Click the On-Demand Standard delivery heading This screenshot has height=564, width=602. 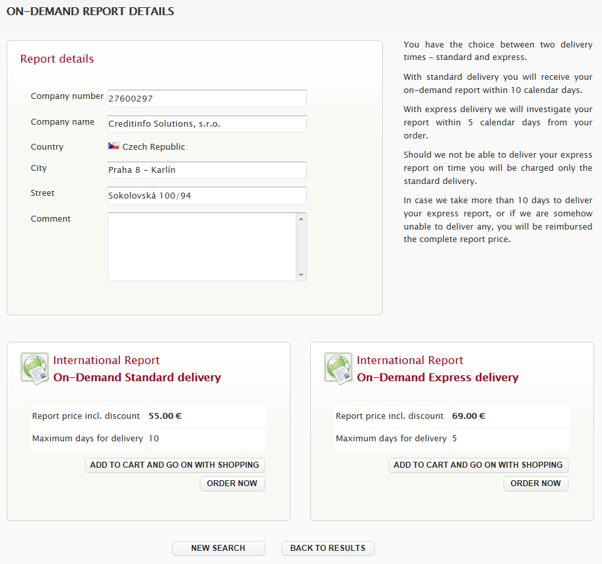point(137,378)
